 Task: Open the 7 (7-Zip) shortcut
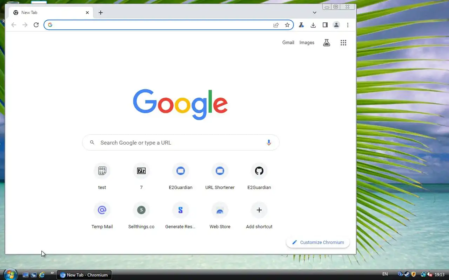point(141,176)
